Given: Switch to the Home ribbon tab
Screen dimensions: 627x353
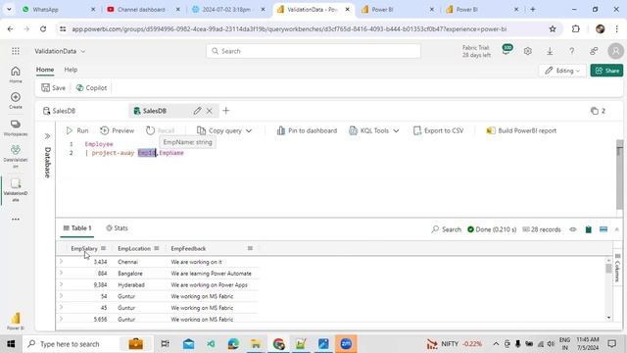Looking at the screenshot, I should tap(45, 70).
